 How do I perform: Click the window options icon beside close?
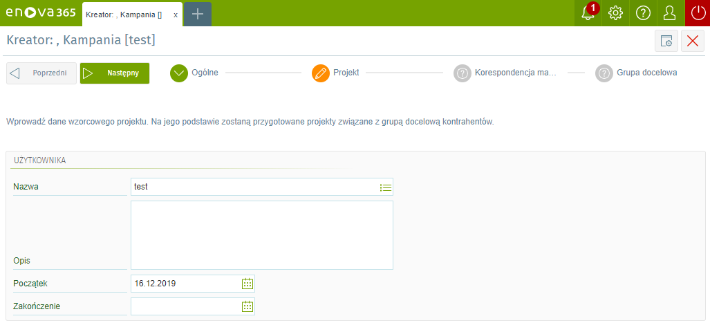point(666,41)
